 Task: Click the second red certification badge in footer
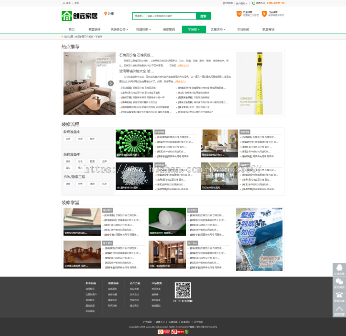point(178,332)
